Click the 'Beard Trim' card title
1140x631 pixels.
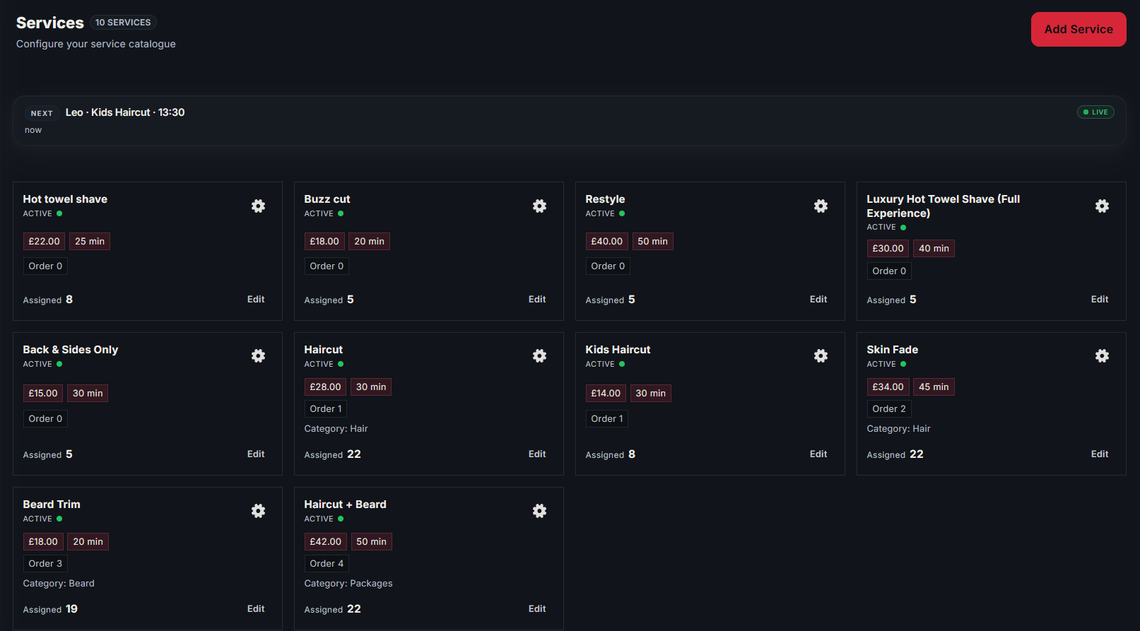coord(52,505)
